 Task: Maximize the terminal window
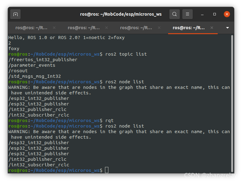[x=215, y=14]
